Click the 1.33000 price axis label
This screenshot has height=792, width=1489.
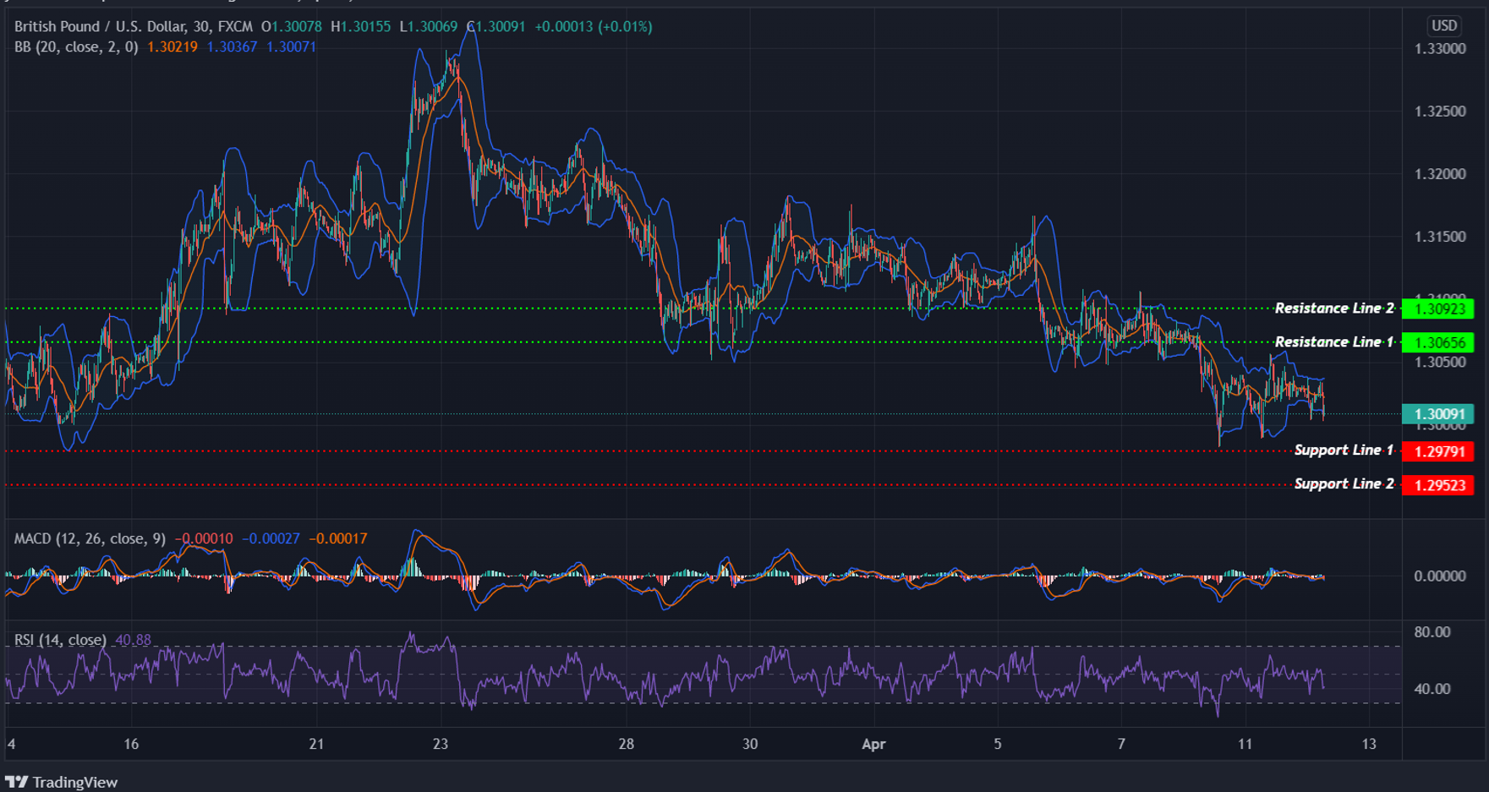[1439, 49]
